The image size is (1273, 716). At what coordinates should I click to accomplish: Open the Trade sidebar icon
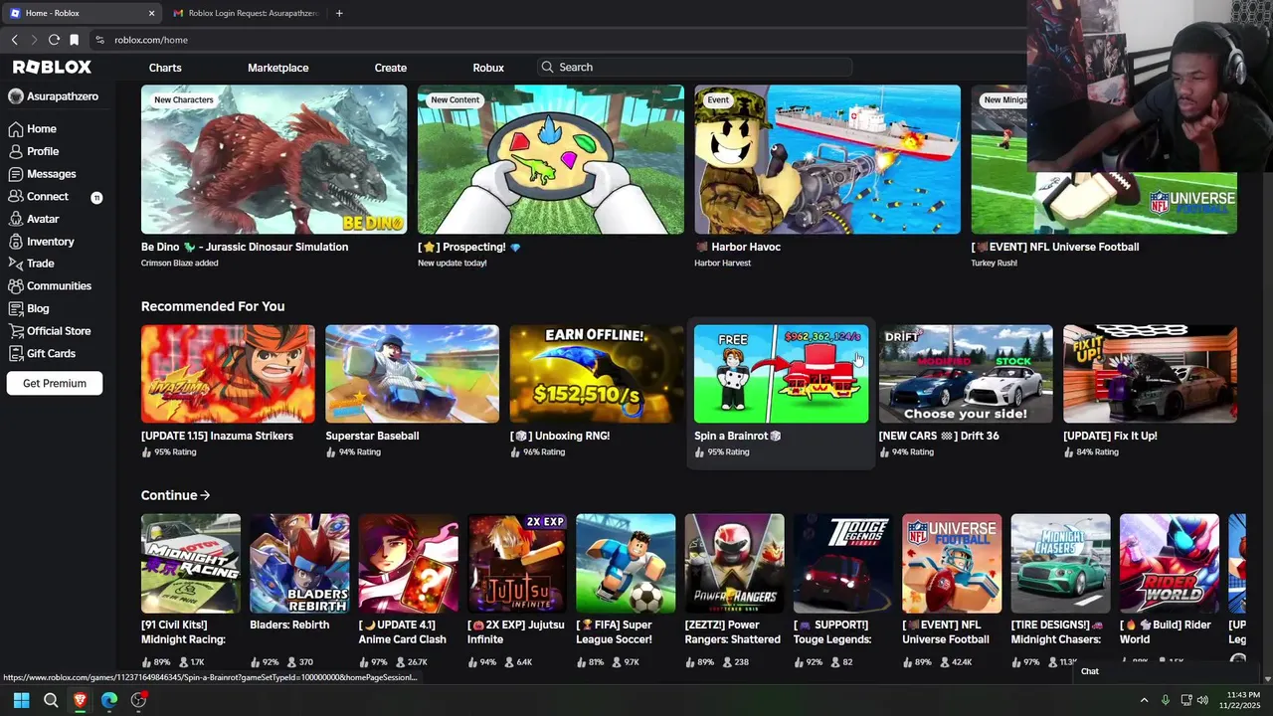pos(16,264)
